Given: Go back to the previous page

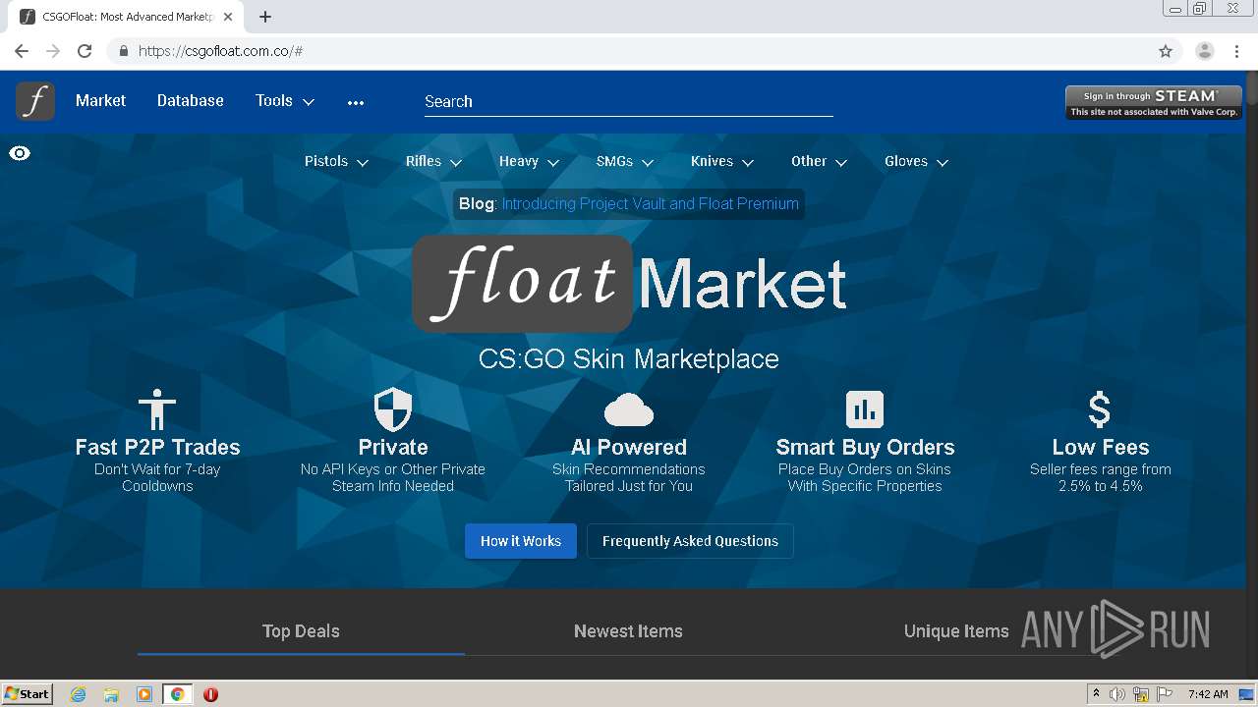Looking at the screenshot, I should tap(22, 51).
